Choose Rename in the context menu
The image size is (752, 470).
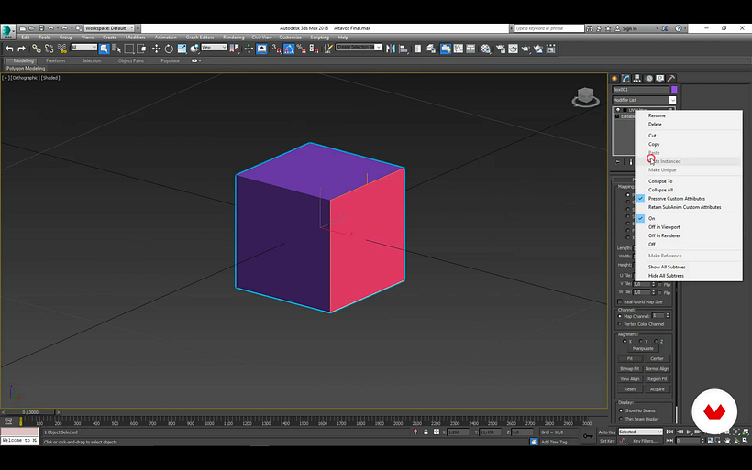click(x=657, y=115)
